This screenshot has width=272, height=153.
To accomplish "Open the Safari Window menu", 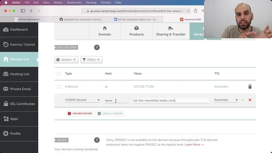I will tap(106, 3).
